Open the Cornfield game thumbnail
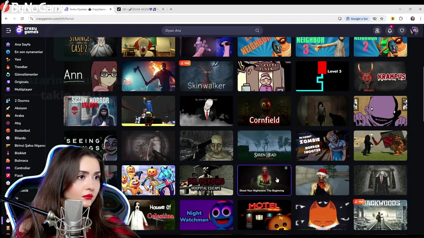424x238 pixels. coord(264,111)
